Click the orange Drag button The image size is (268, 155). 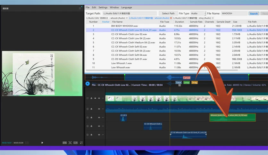coord(194,82)
